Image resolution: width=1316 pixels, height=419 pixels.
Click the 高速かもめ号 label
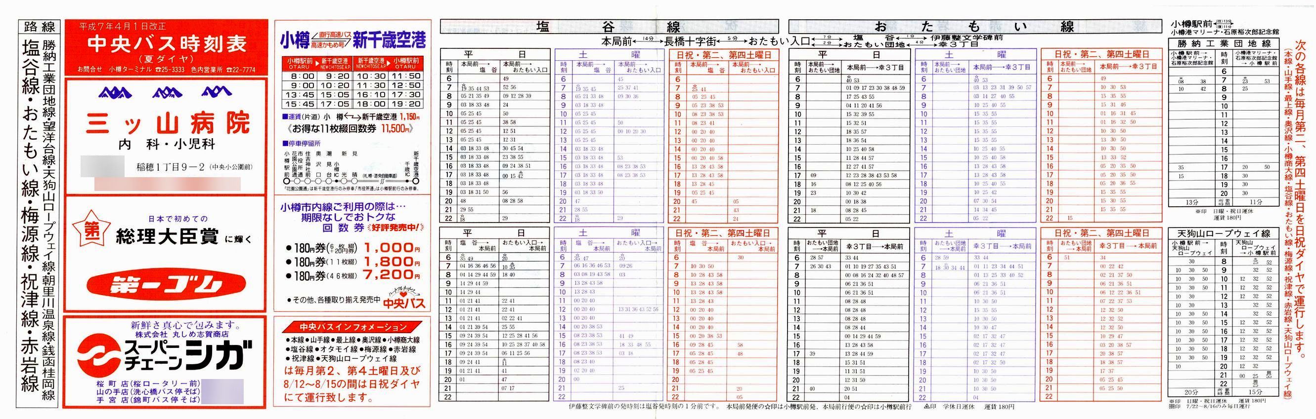coord(328,45)
